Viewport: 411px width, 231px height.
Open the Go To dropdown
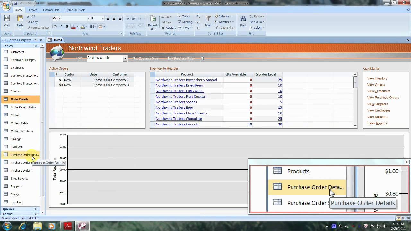pyautogui.click(x=257, y=22)
